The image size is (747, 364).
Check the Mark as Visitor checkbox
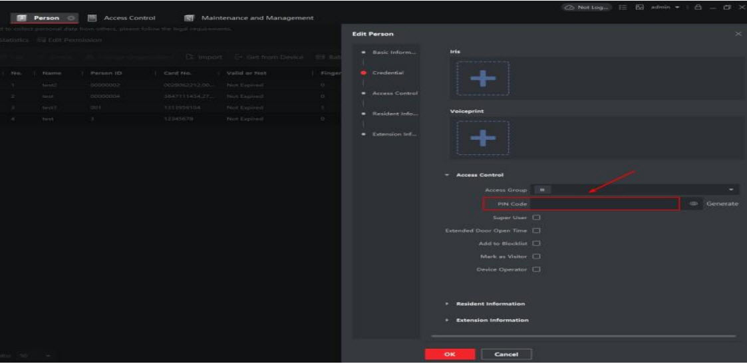click(x=536, y=256)
